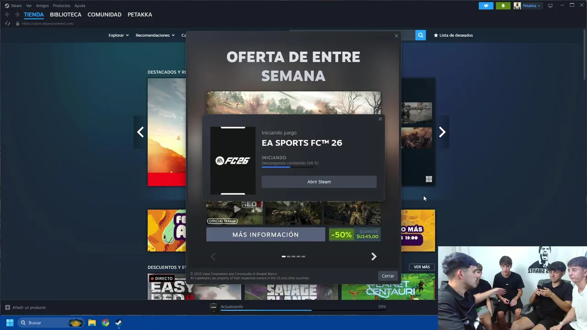
Task: Click the -50% discount price block
Action: [x=354, y=235]
